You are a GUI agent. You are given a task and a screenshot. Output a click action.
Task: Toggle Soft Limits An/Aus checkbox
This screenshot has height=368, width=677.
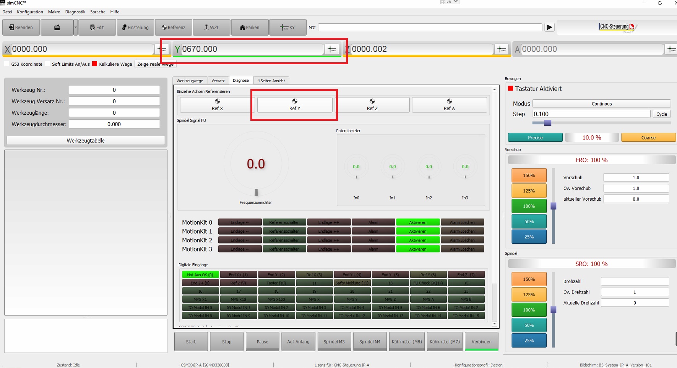[48, 64]
